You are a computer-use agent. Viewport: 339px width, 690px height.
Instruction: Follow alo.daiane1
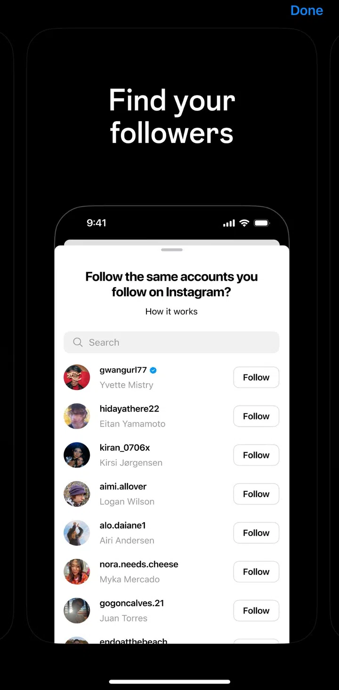click(256, 533)
